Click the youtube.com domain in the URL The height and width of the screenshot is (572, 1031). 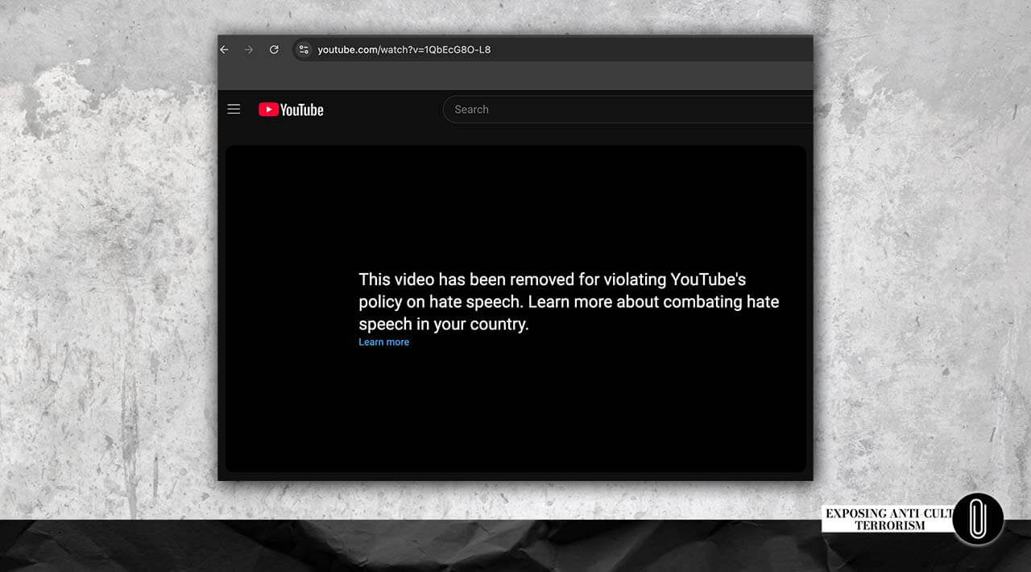click(347, 50)
